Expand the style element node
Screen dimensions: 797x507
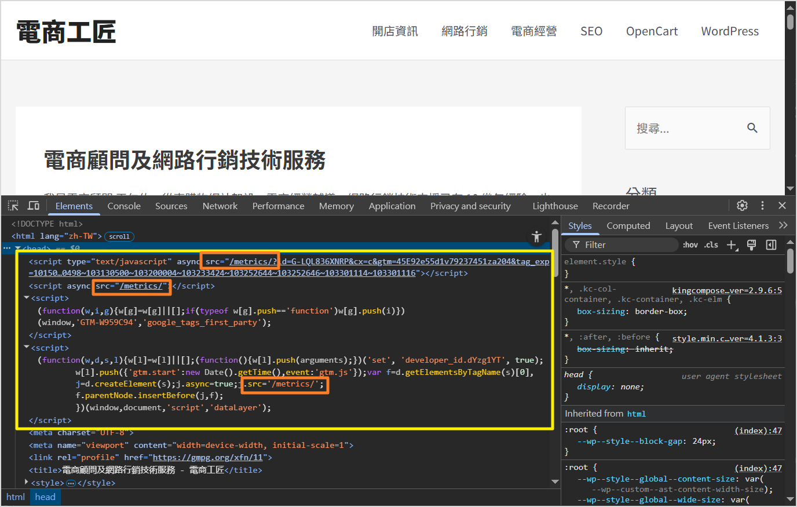(x=27, y=482)
